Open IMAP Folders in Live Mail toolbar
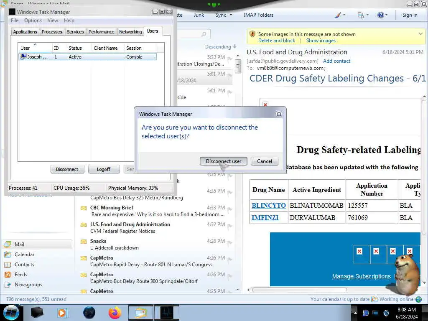The height and width of the screenshot is (321, 428). click(258, 15)
